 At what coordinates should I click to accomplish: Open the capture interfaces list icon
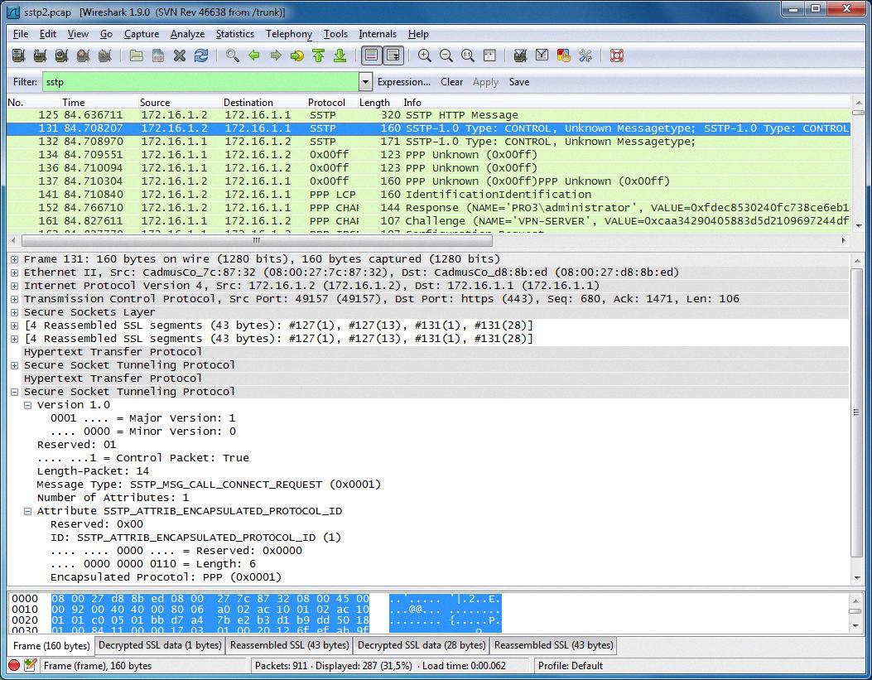[x=18, y=55]
